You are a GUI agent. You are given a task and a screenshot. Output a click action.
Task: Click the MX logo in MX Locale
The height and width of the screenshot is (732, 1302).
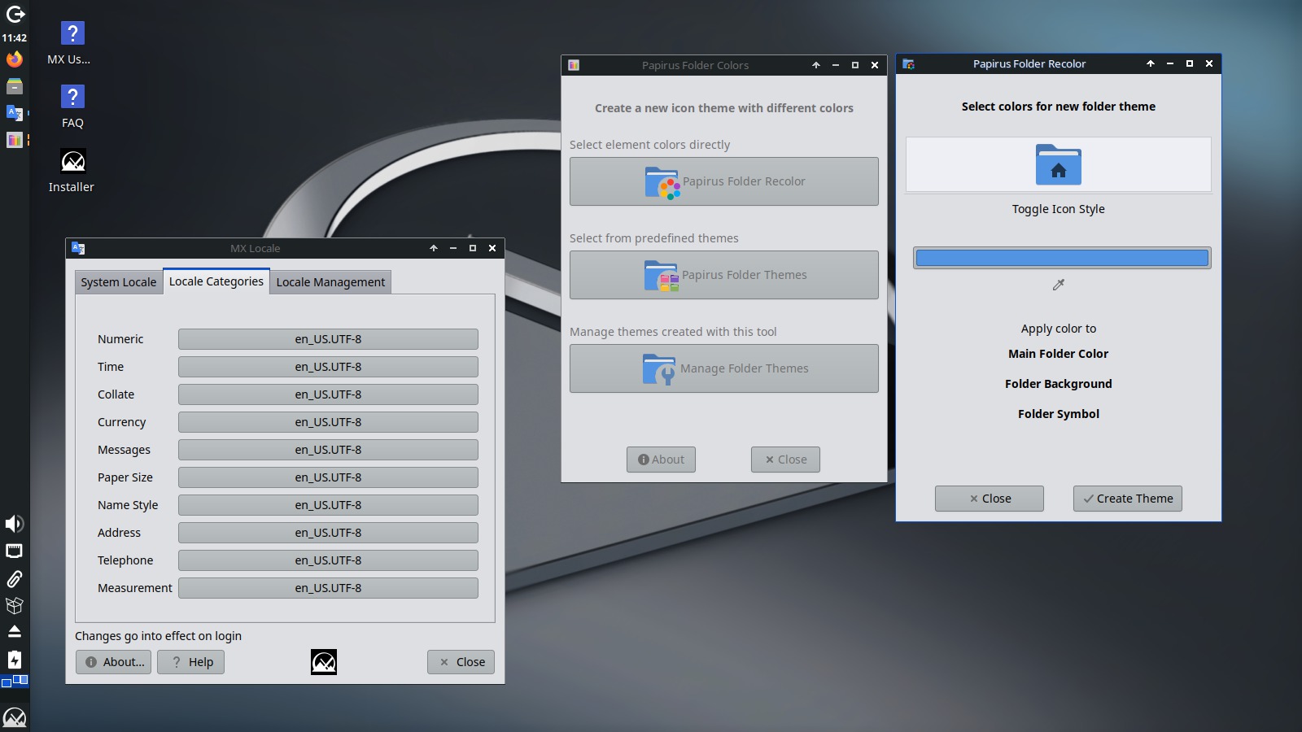coord(324,662)
